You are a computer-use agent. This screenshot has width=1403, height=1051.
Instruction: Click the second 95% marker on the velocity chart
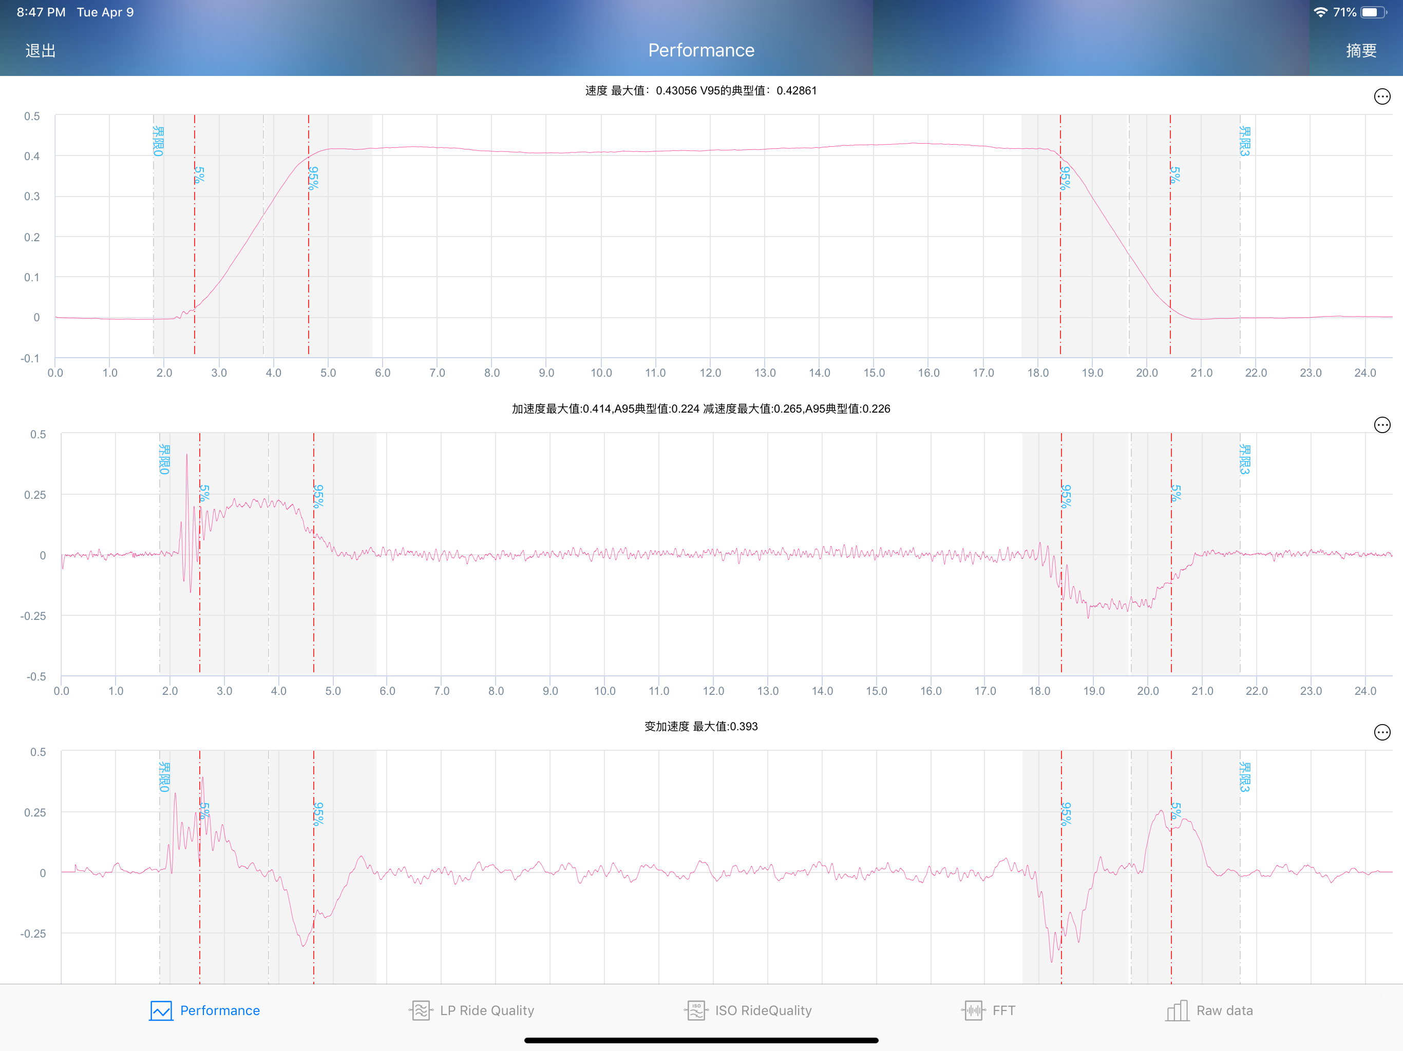tap(1066, 178)
